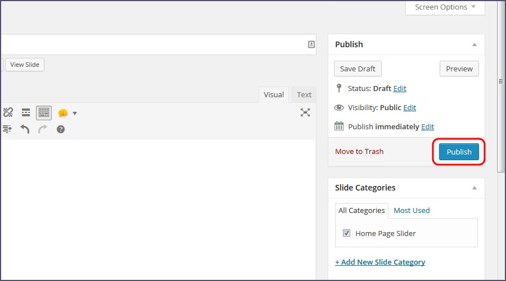Open the emoticon dropdown arrow
This screenshot has width=506, height=281.
(x=75, y=114)
